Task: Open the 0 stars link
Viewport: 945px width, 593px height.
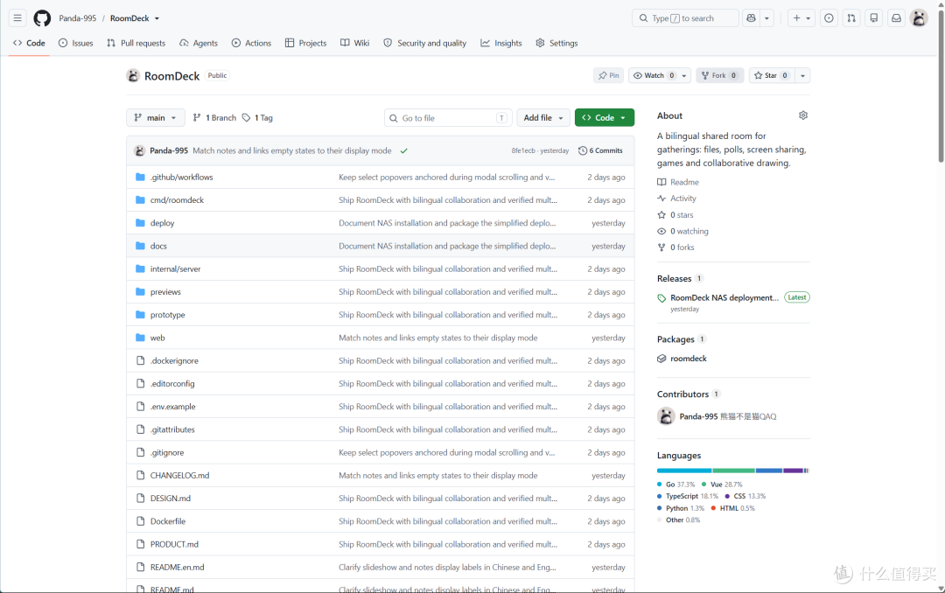Action: click(675, 214)
